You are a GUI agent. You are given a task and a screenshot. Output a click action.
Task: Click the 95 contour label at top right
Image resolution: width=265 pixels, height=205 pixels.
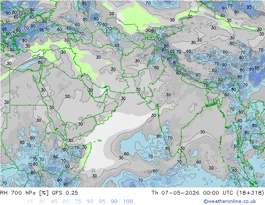click(x=249, y=7)
